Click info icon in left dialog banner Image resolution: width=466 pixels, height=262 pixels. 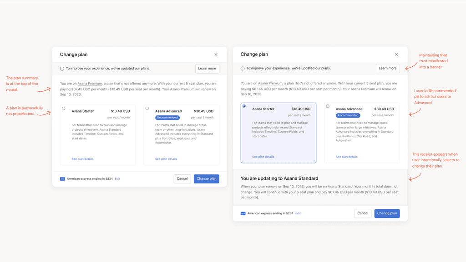[62, 69]
